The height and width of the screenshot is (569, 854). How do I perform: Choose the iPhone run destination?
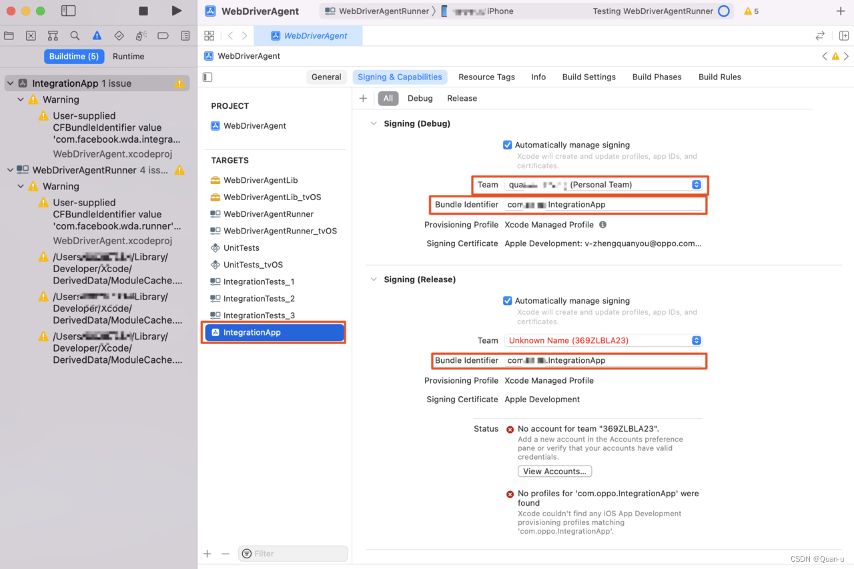pos(478,11)
